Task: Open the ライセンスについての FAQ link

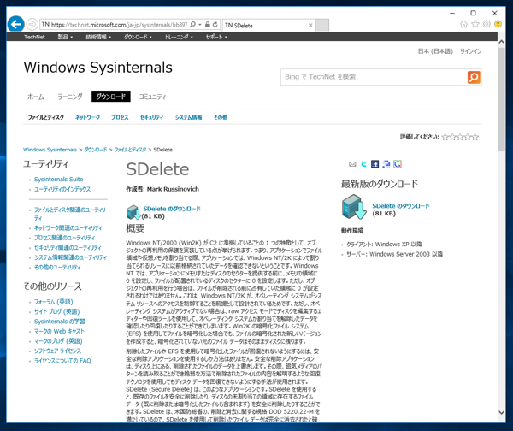Action: pyautogui.click(x=62, y=361)
